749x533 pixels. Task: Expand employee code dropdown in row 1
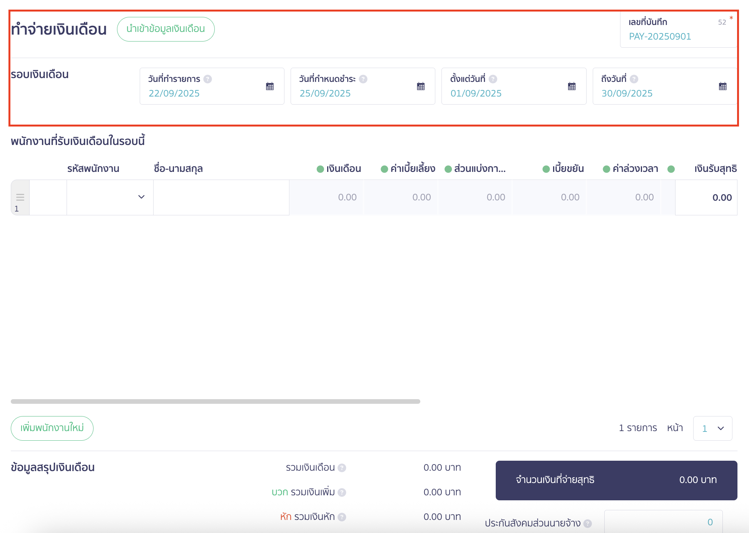click(141, 197)
